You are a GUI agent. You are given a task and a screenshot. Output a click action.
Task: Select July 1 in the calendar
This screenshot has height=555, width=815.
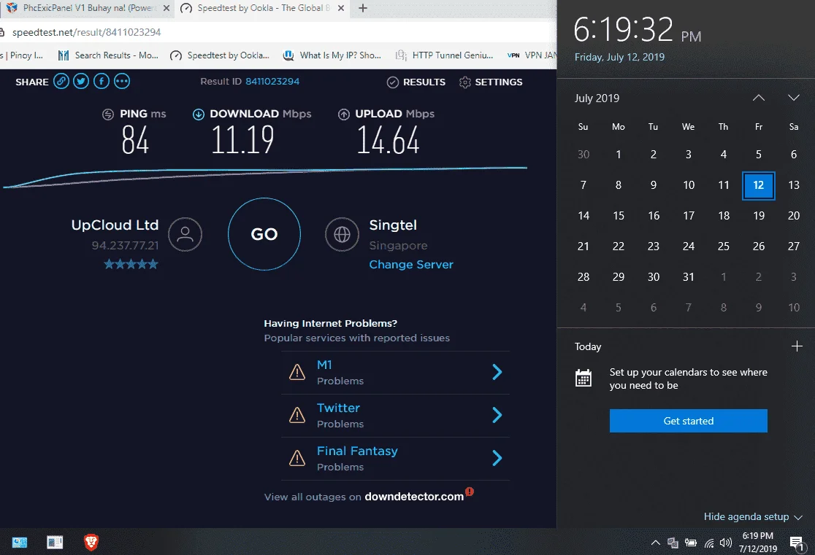click(619, 154)
